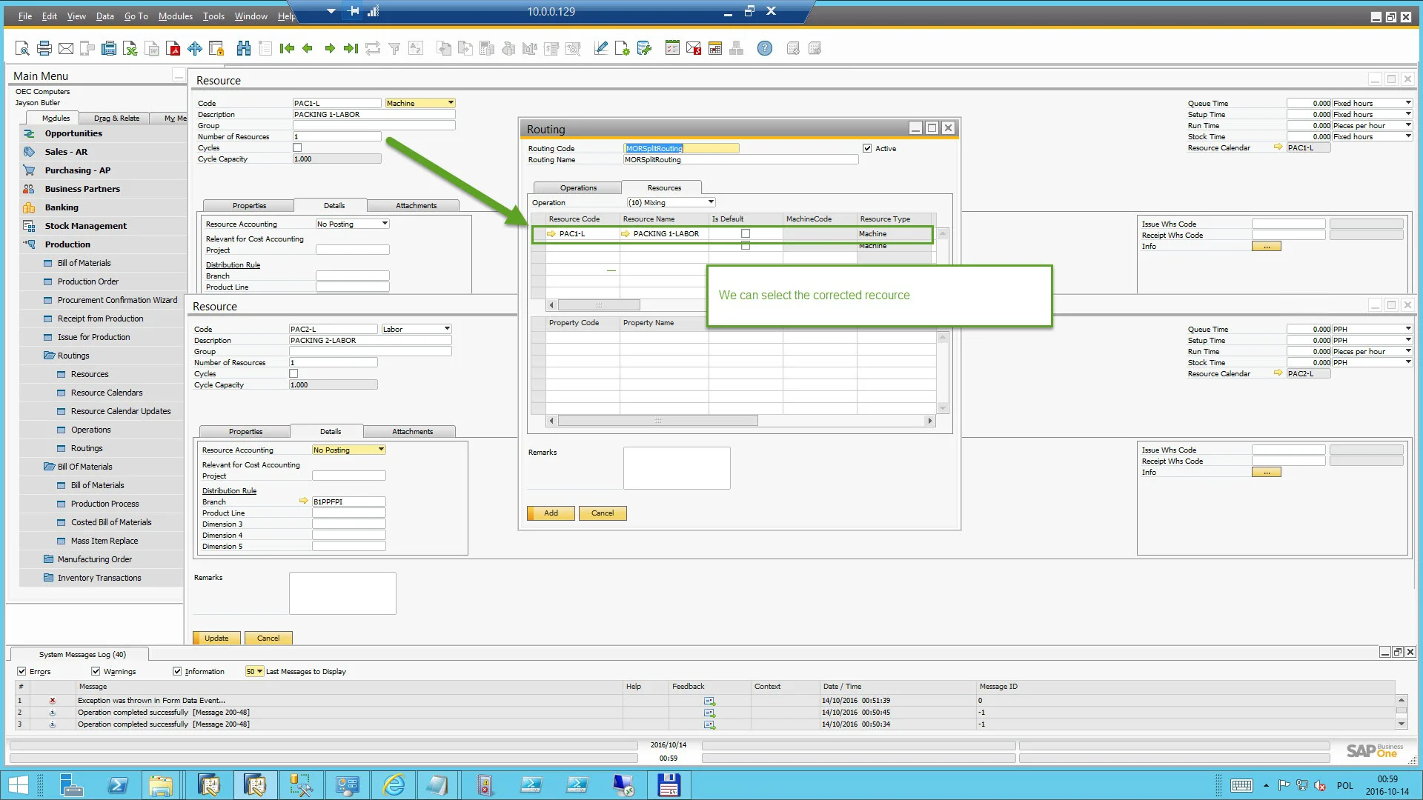Viewport: 1423px width, 800px height.
Task: Click the Email envelope toolbar icon
Action: pos(66,49)
